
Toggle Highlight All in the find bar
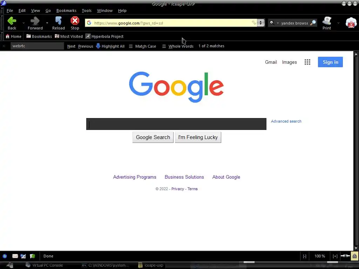pyautogui.click(x=110, y=46)
